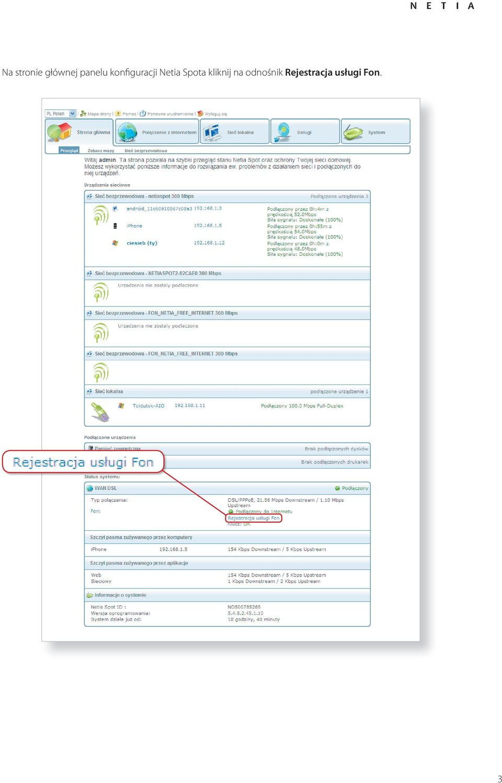Click Ponowne uruchomienie restart link
This screenshot has height=783, width=502.
point(170,114)
